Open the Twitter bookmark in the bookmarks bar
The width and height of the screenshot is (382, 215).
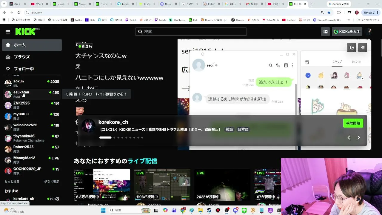tap(76, 20)
